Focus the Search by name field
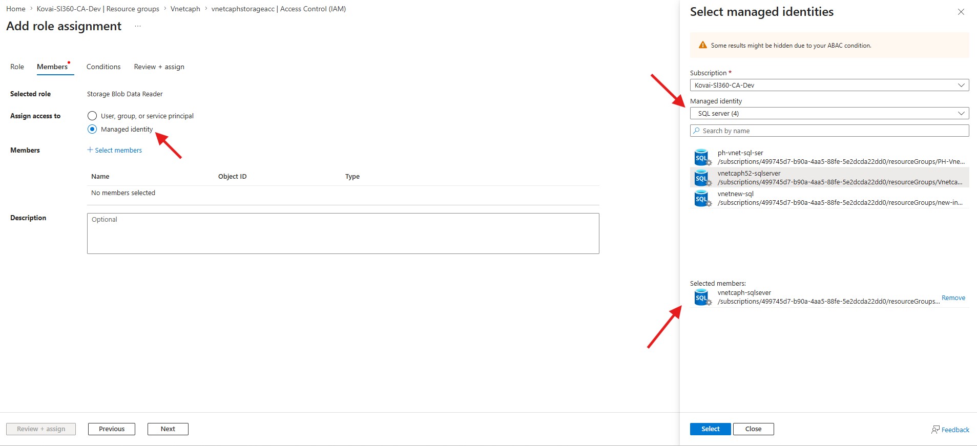This screenshot has height=446, width=977. click(829, 131)
